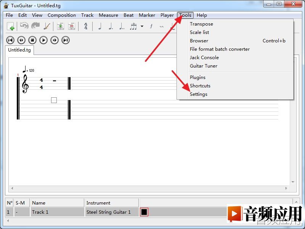Click the tempo 120 marking
Screen dimensions: 305x229
click(x=28, y=69)
